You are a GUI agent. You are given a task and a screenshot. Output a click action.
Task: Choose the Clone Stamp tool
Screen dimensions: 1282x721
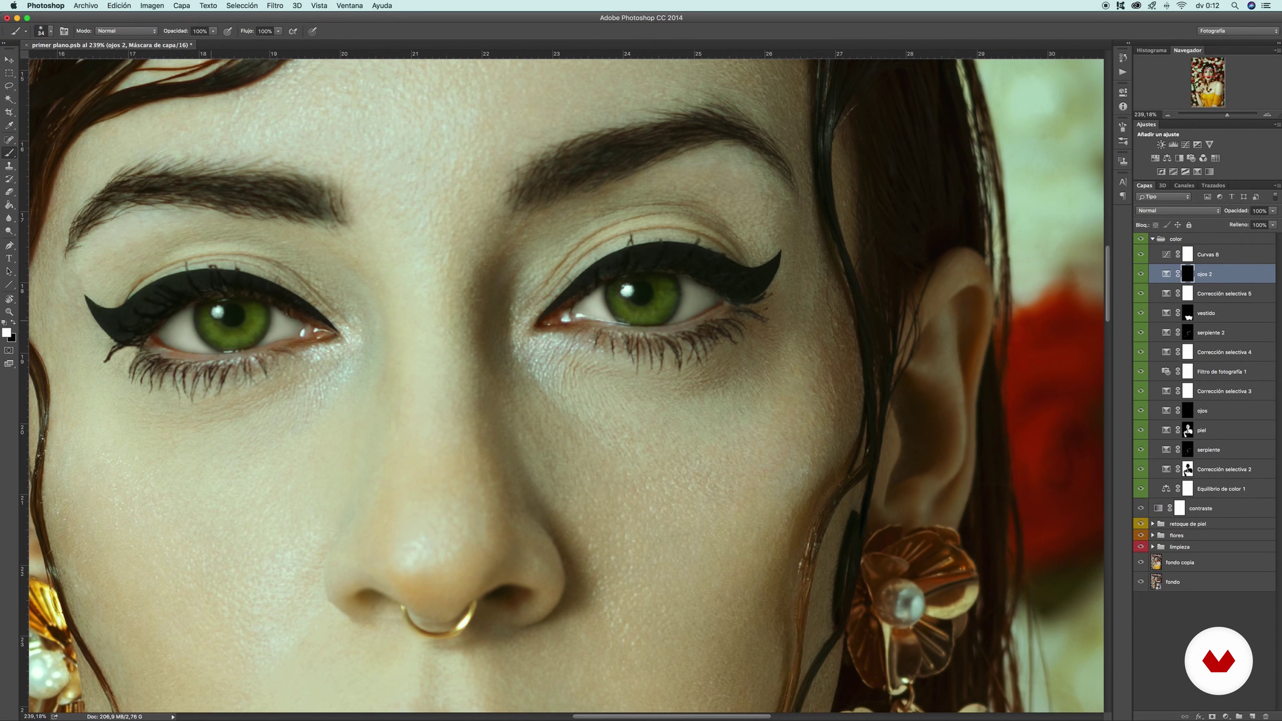pyautogui.click(x=9, y=166)
